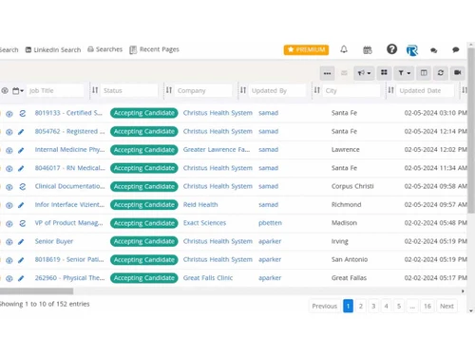Viewport: 475px width, 356px height.
Task: Open the calendar date filter dropdown
Action: [x=18, y=91]
